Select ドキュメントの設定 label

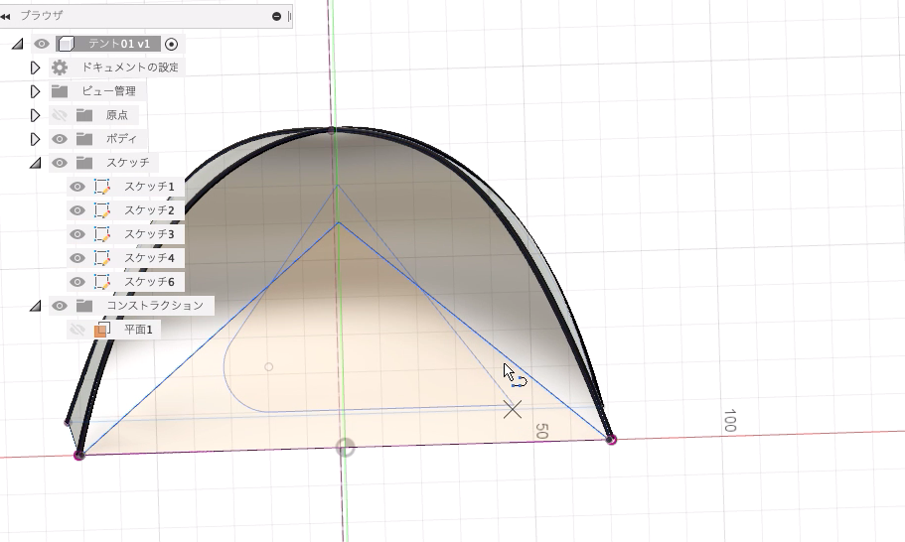pyautogui.click(x=130, y=68)
